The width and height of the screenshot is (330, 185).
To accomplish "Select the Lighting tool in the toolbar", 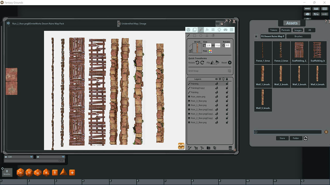I will click(219, 30).
